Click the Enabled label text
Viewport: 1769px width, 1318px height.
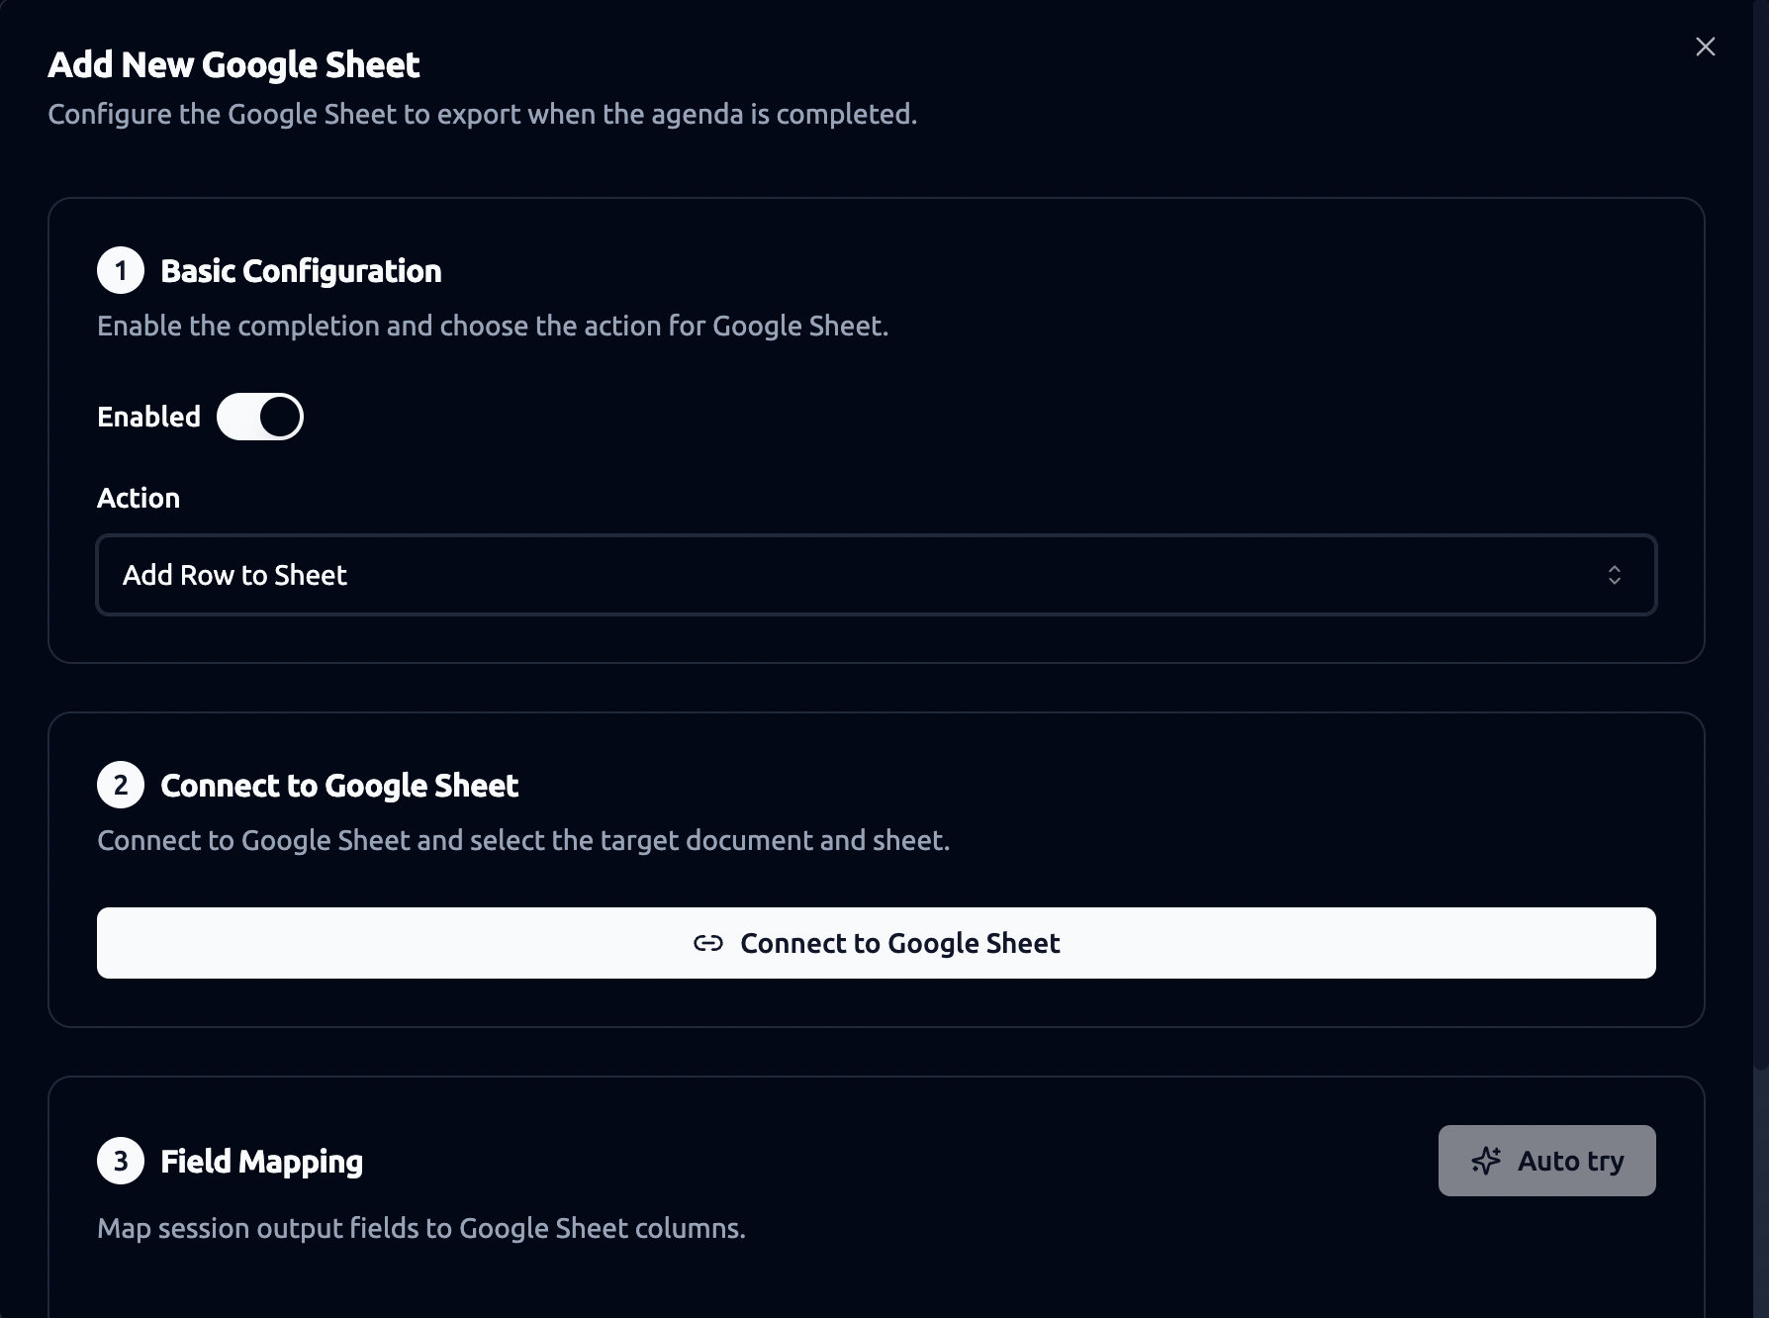(x=148, y=417)
